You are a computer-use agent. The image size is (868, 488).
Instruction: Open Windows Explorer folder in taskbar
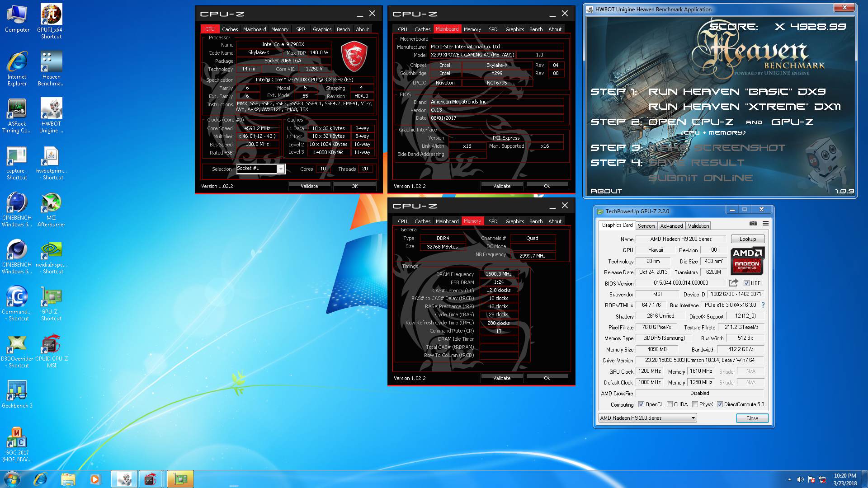click(x=68, y=479)
